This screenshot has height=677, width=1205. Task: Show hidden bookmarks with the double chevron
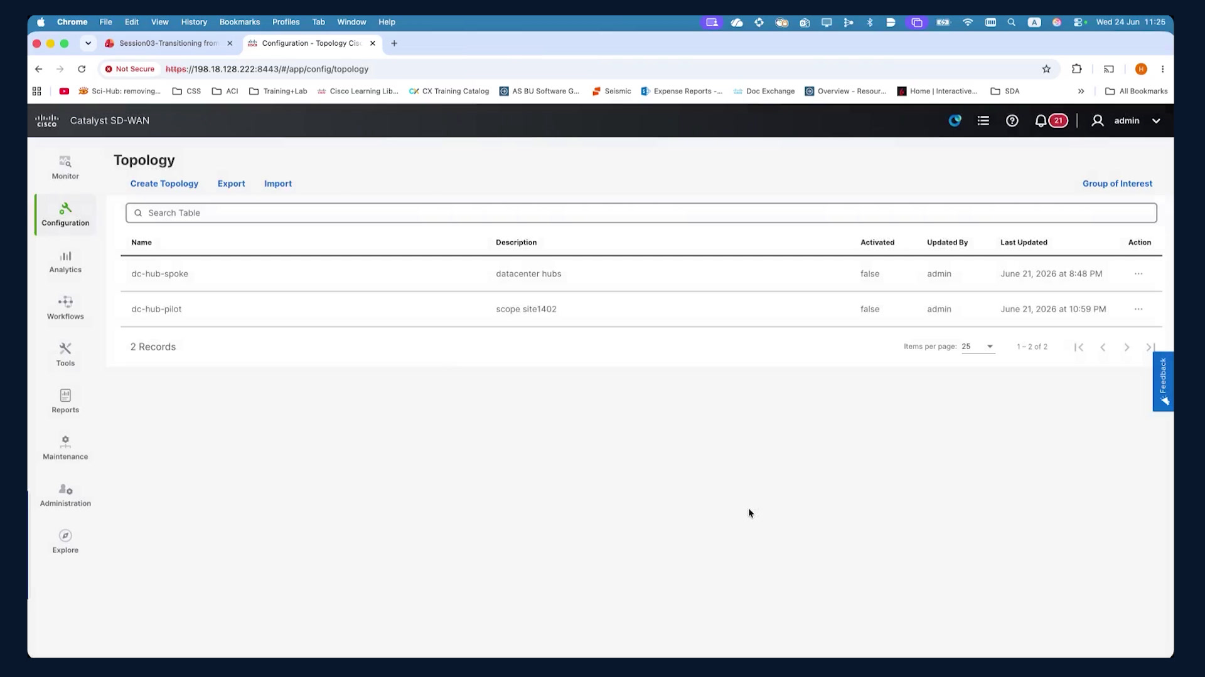1081,91
